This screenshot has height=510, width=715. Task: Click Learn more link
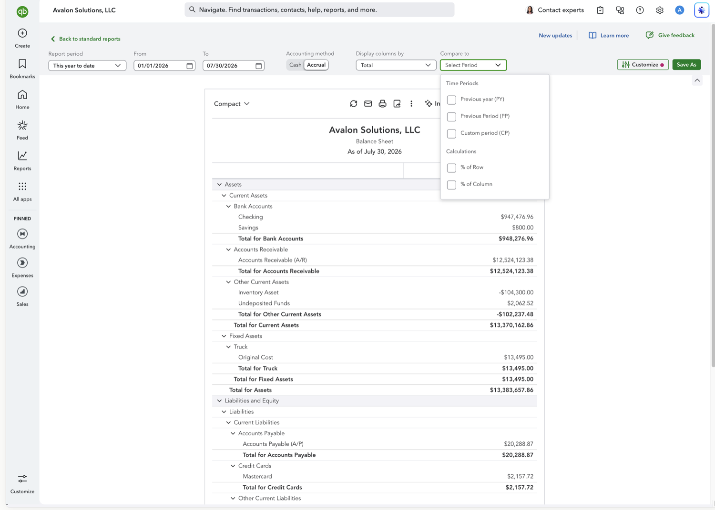(x=609, y=35)
